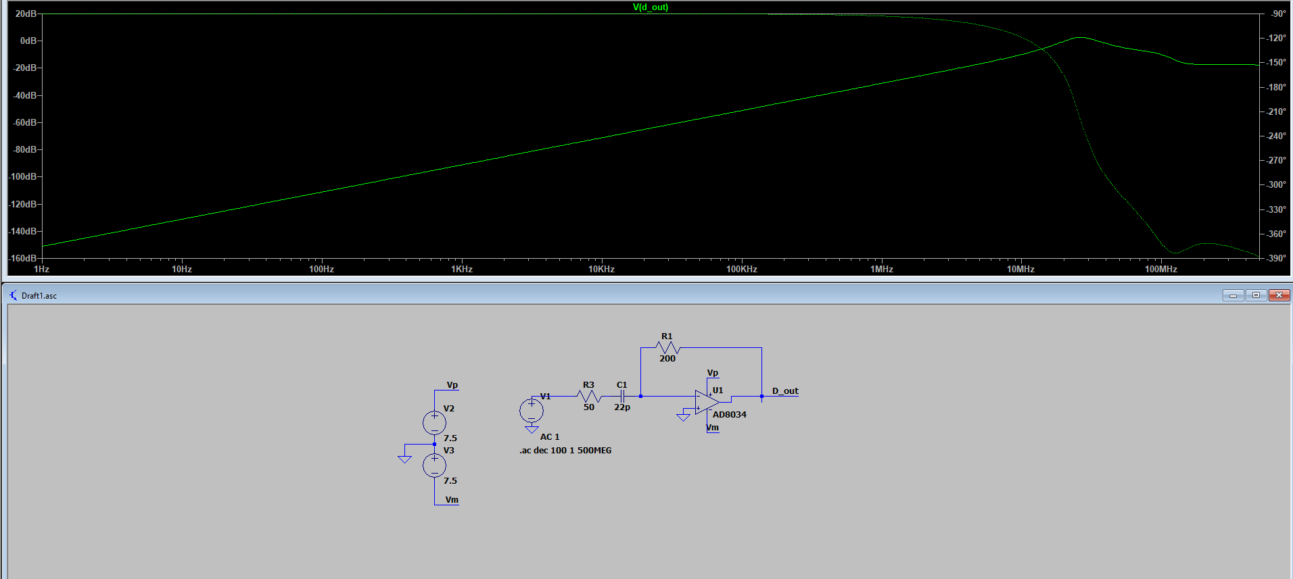Screen dimensions: 1293x579
Task: Click the AC 1 source value text
Action: pyautogui.click(x=550, y=437)
